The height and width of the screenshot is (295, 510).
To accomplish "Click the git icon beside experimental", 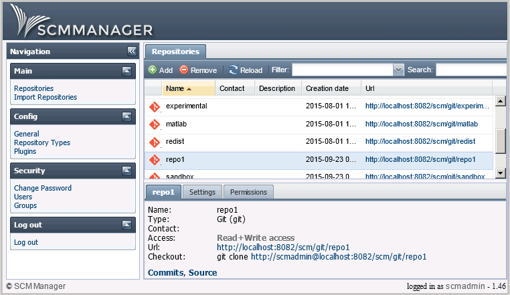I will coord(155,106).
